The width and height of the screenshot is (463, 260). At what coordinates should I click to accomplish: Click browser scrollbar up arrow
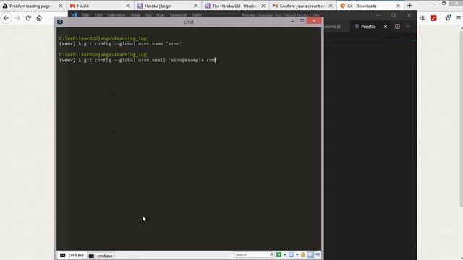(462, 28)
